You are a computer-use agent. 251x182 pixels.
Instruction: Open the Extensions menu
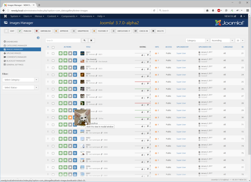point(87,16)
